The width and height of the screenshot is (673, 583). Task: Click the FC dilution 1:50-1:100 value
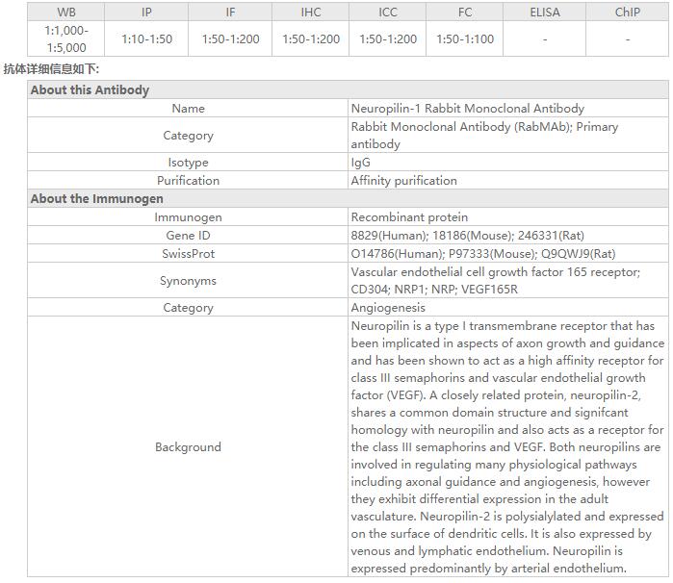coord(465,39)
